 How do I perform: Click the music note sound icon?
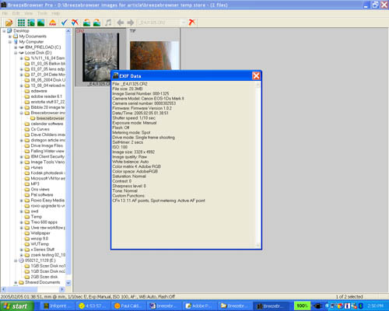108,23
